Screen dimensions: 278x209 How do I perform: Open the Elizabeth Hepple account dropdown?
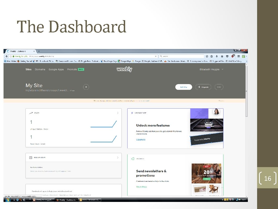[211, 69]
